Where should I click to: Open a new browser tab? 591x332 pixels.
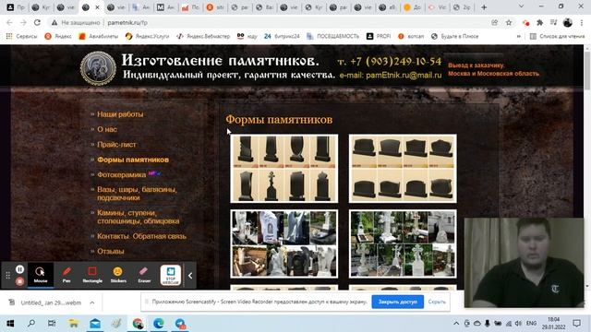coord(484,7)
